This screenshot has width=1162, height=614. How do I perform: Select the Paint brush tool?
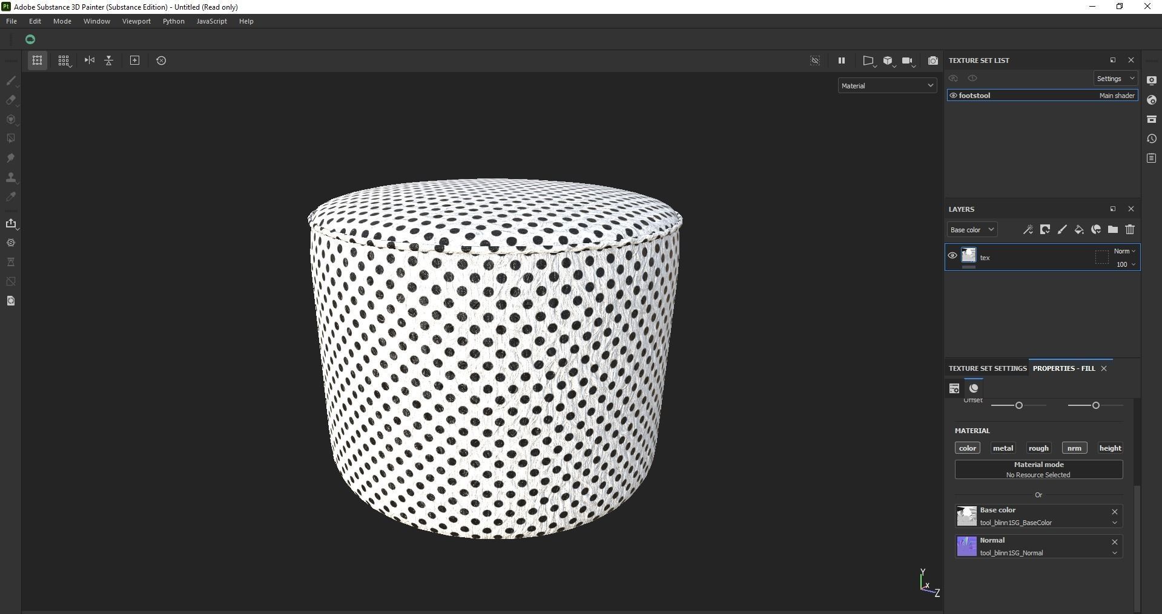(10, 80)
